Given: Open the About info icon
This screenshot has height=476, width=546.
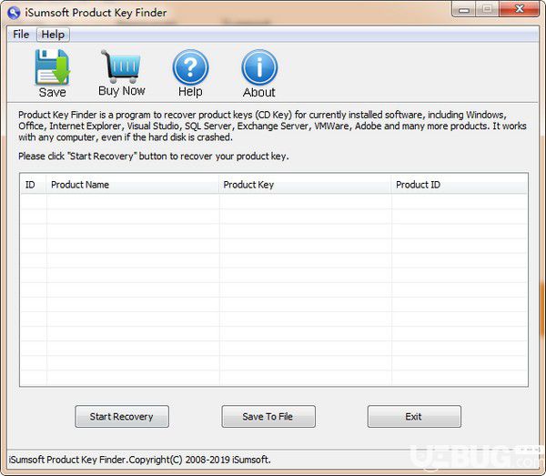Looking at the screenshot, I should [259, 66].
